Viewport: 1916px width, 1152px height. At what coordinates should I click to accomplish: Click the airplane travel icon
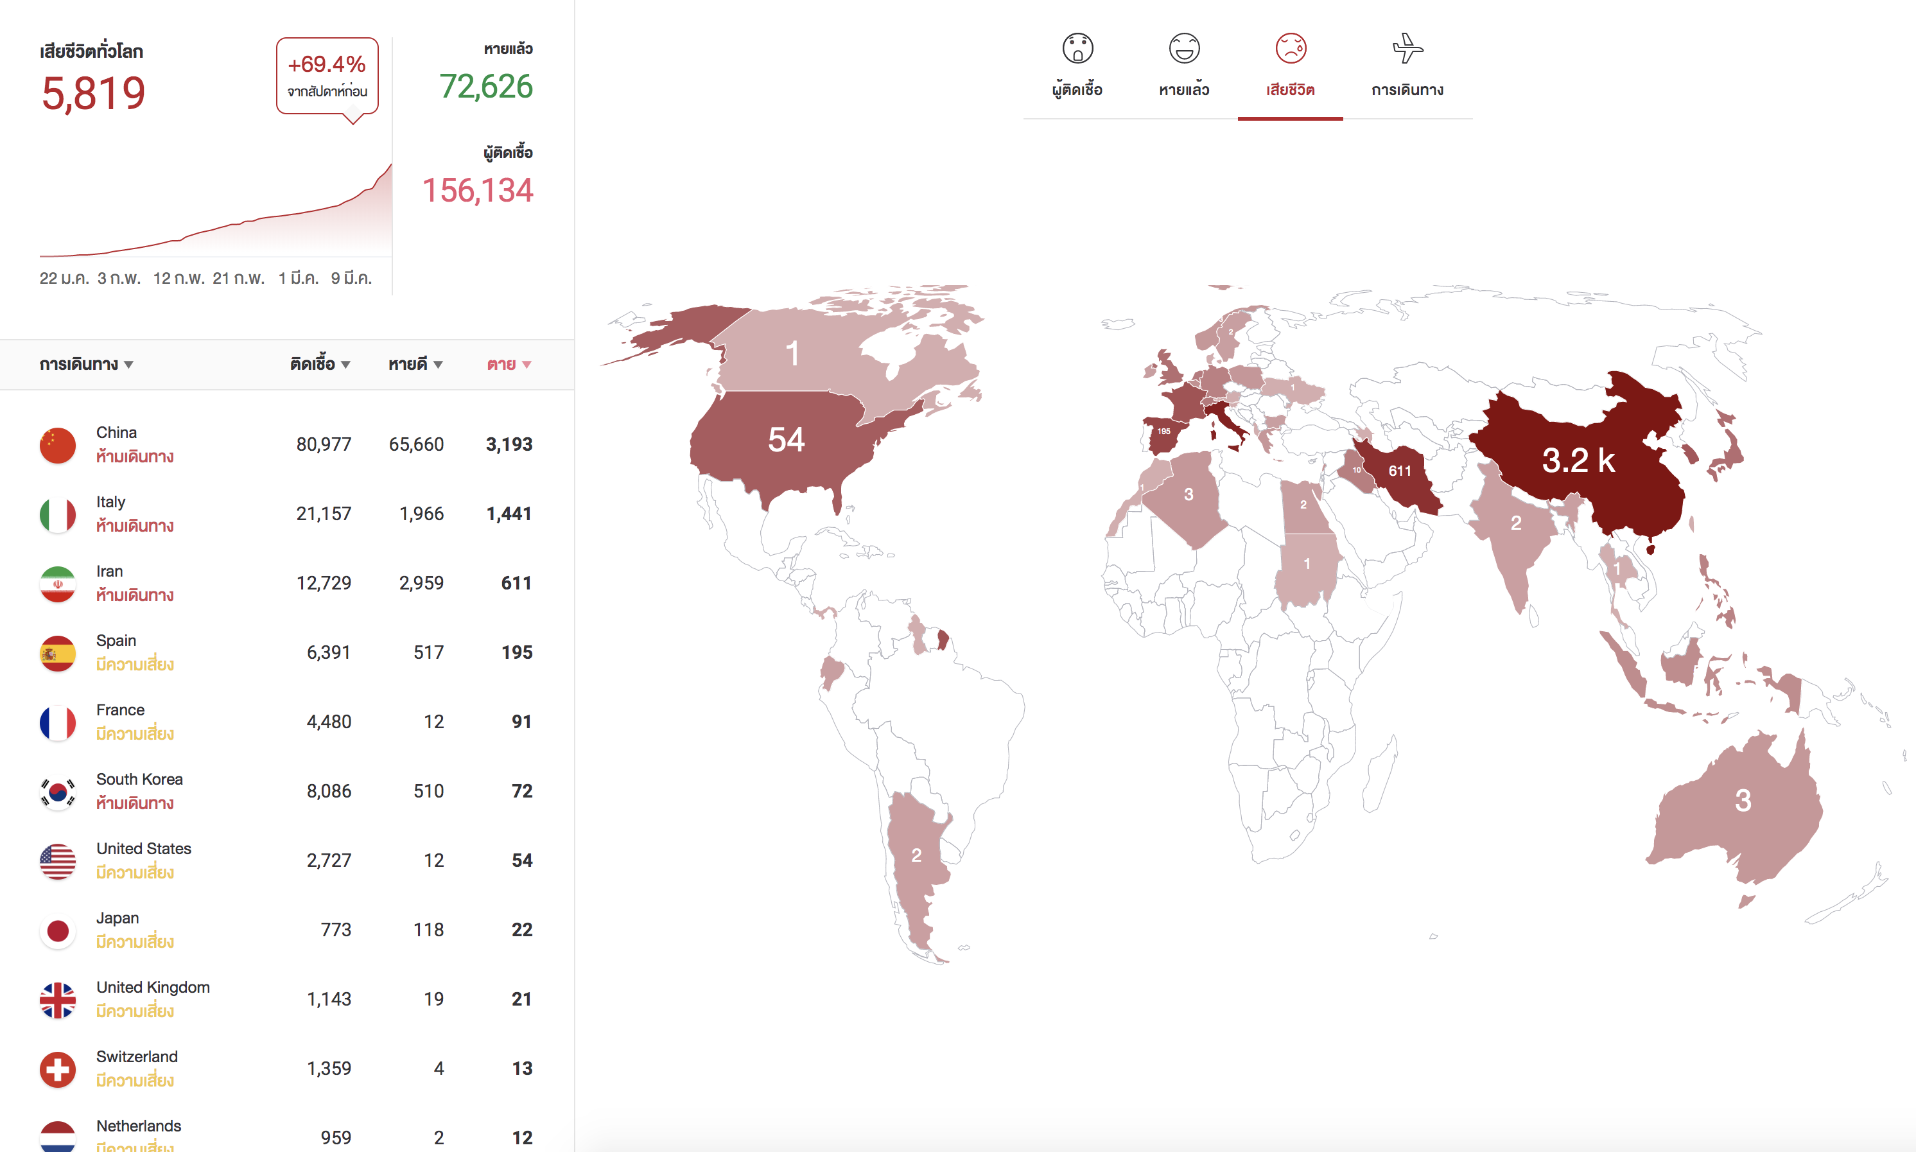tap(1407, 49)
